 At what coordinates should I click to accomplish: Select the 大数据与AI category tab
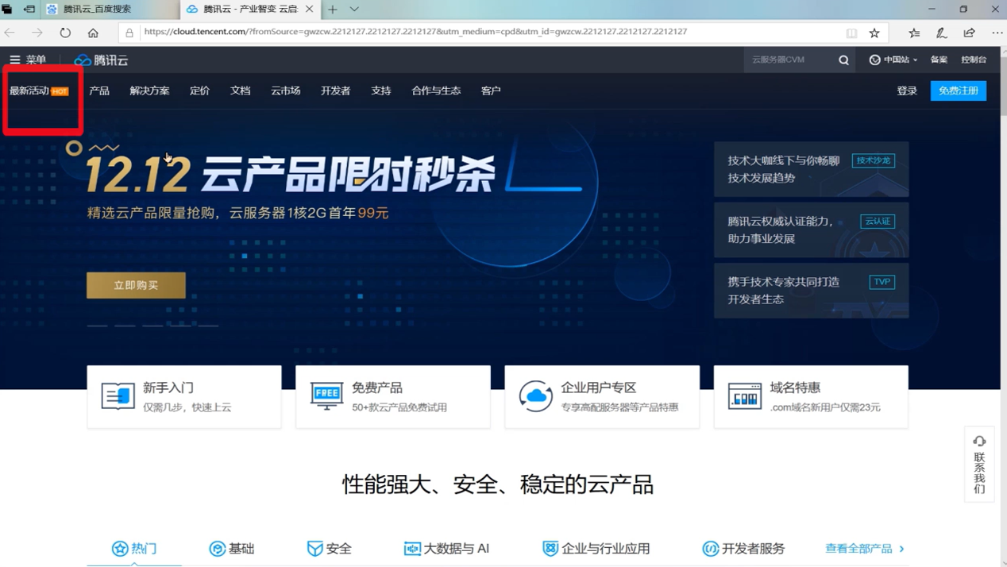point(448,548)
